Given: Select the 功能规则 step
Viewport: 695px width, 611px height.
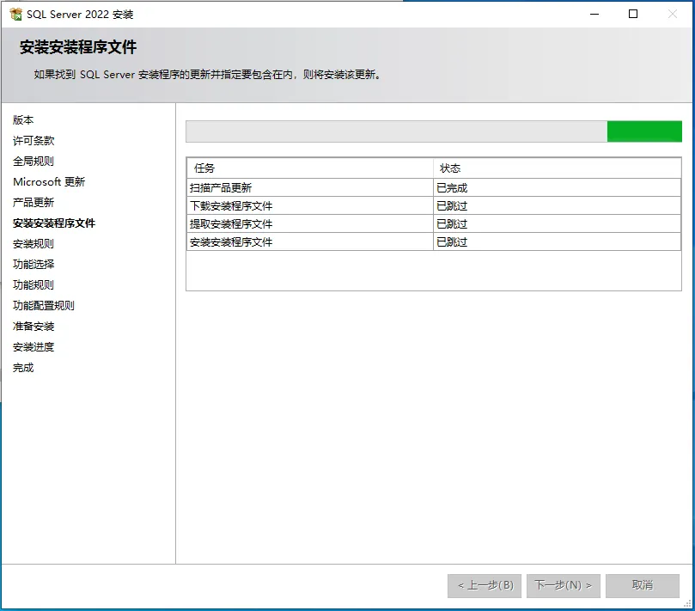Looking at the screenshot, I should [x=34, y=284].
